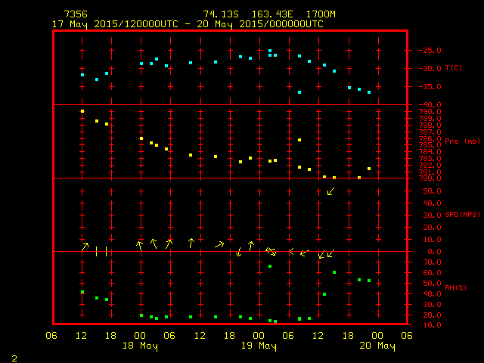The image size is (484, 363).
Task: Click the leftmost green humidity data point
Action: [x=82, y=292]
